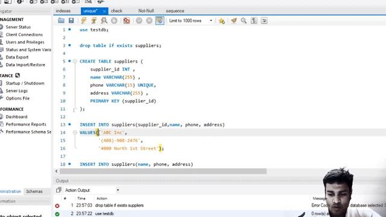Click the Rollback transaction icon
Image resolution: width=386 pixels, height=217 pixels.
149,20
